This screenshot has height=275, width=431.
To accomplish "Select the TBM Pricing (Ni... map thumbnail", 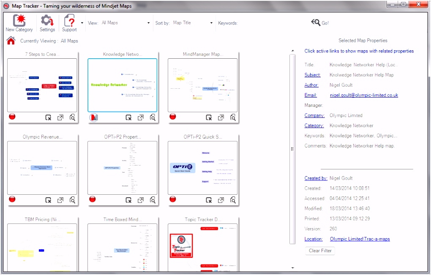I will click(x=42, y=248).
